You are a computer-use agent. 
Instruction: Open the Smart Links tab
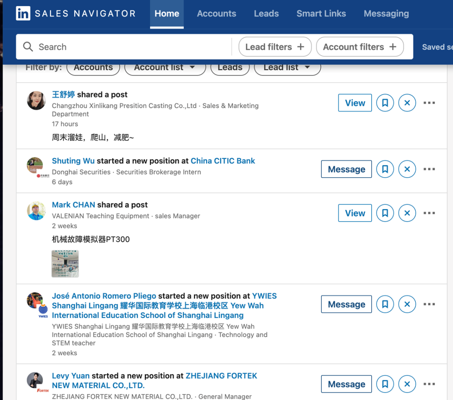pyautogui.click(x=321, y=13)
